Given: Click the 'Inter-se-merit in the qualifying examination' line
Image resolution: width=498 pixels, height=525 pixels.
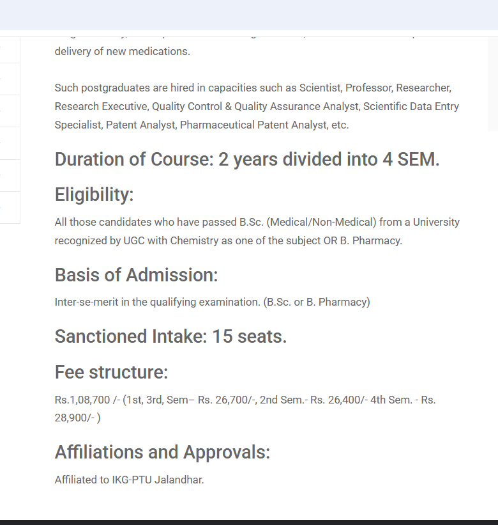Looking at the screenshot, I should click(x=212, y=302).
